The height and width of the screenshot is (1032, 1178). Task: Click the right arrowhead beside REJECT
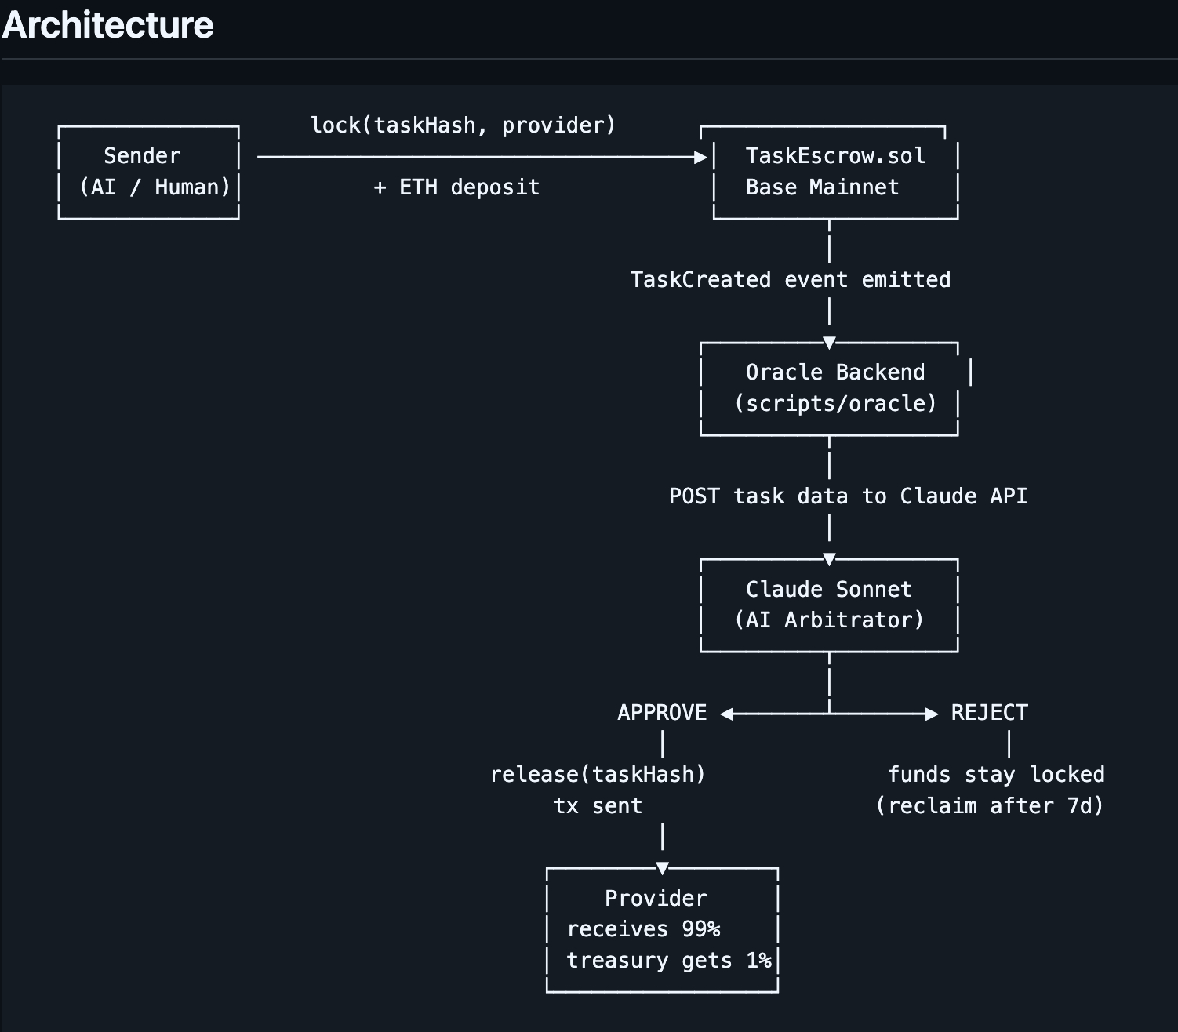click(932, 714)
